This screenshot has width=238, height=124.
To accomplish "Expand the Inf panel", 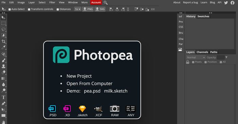I will (x=180, y=17).
